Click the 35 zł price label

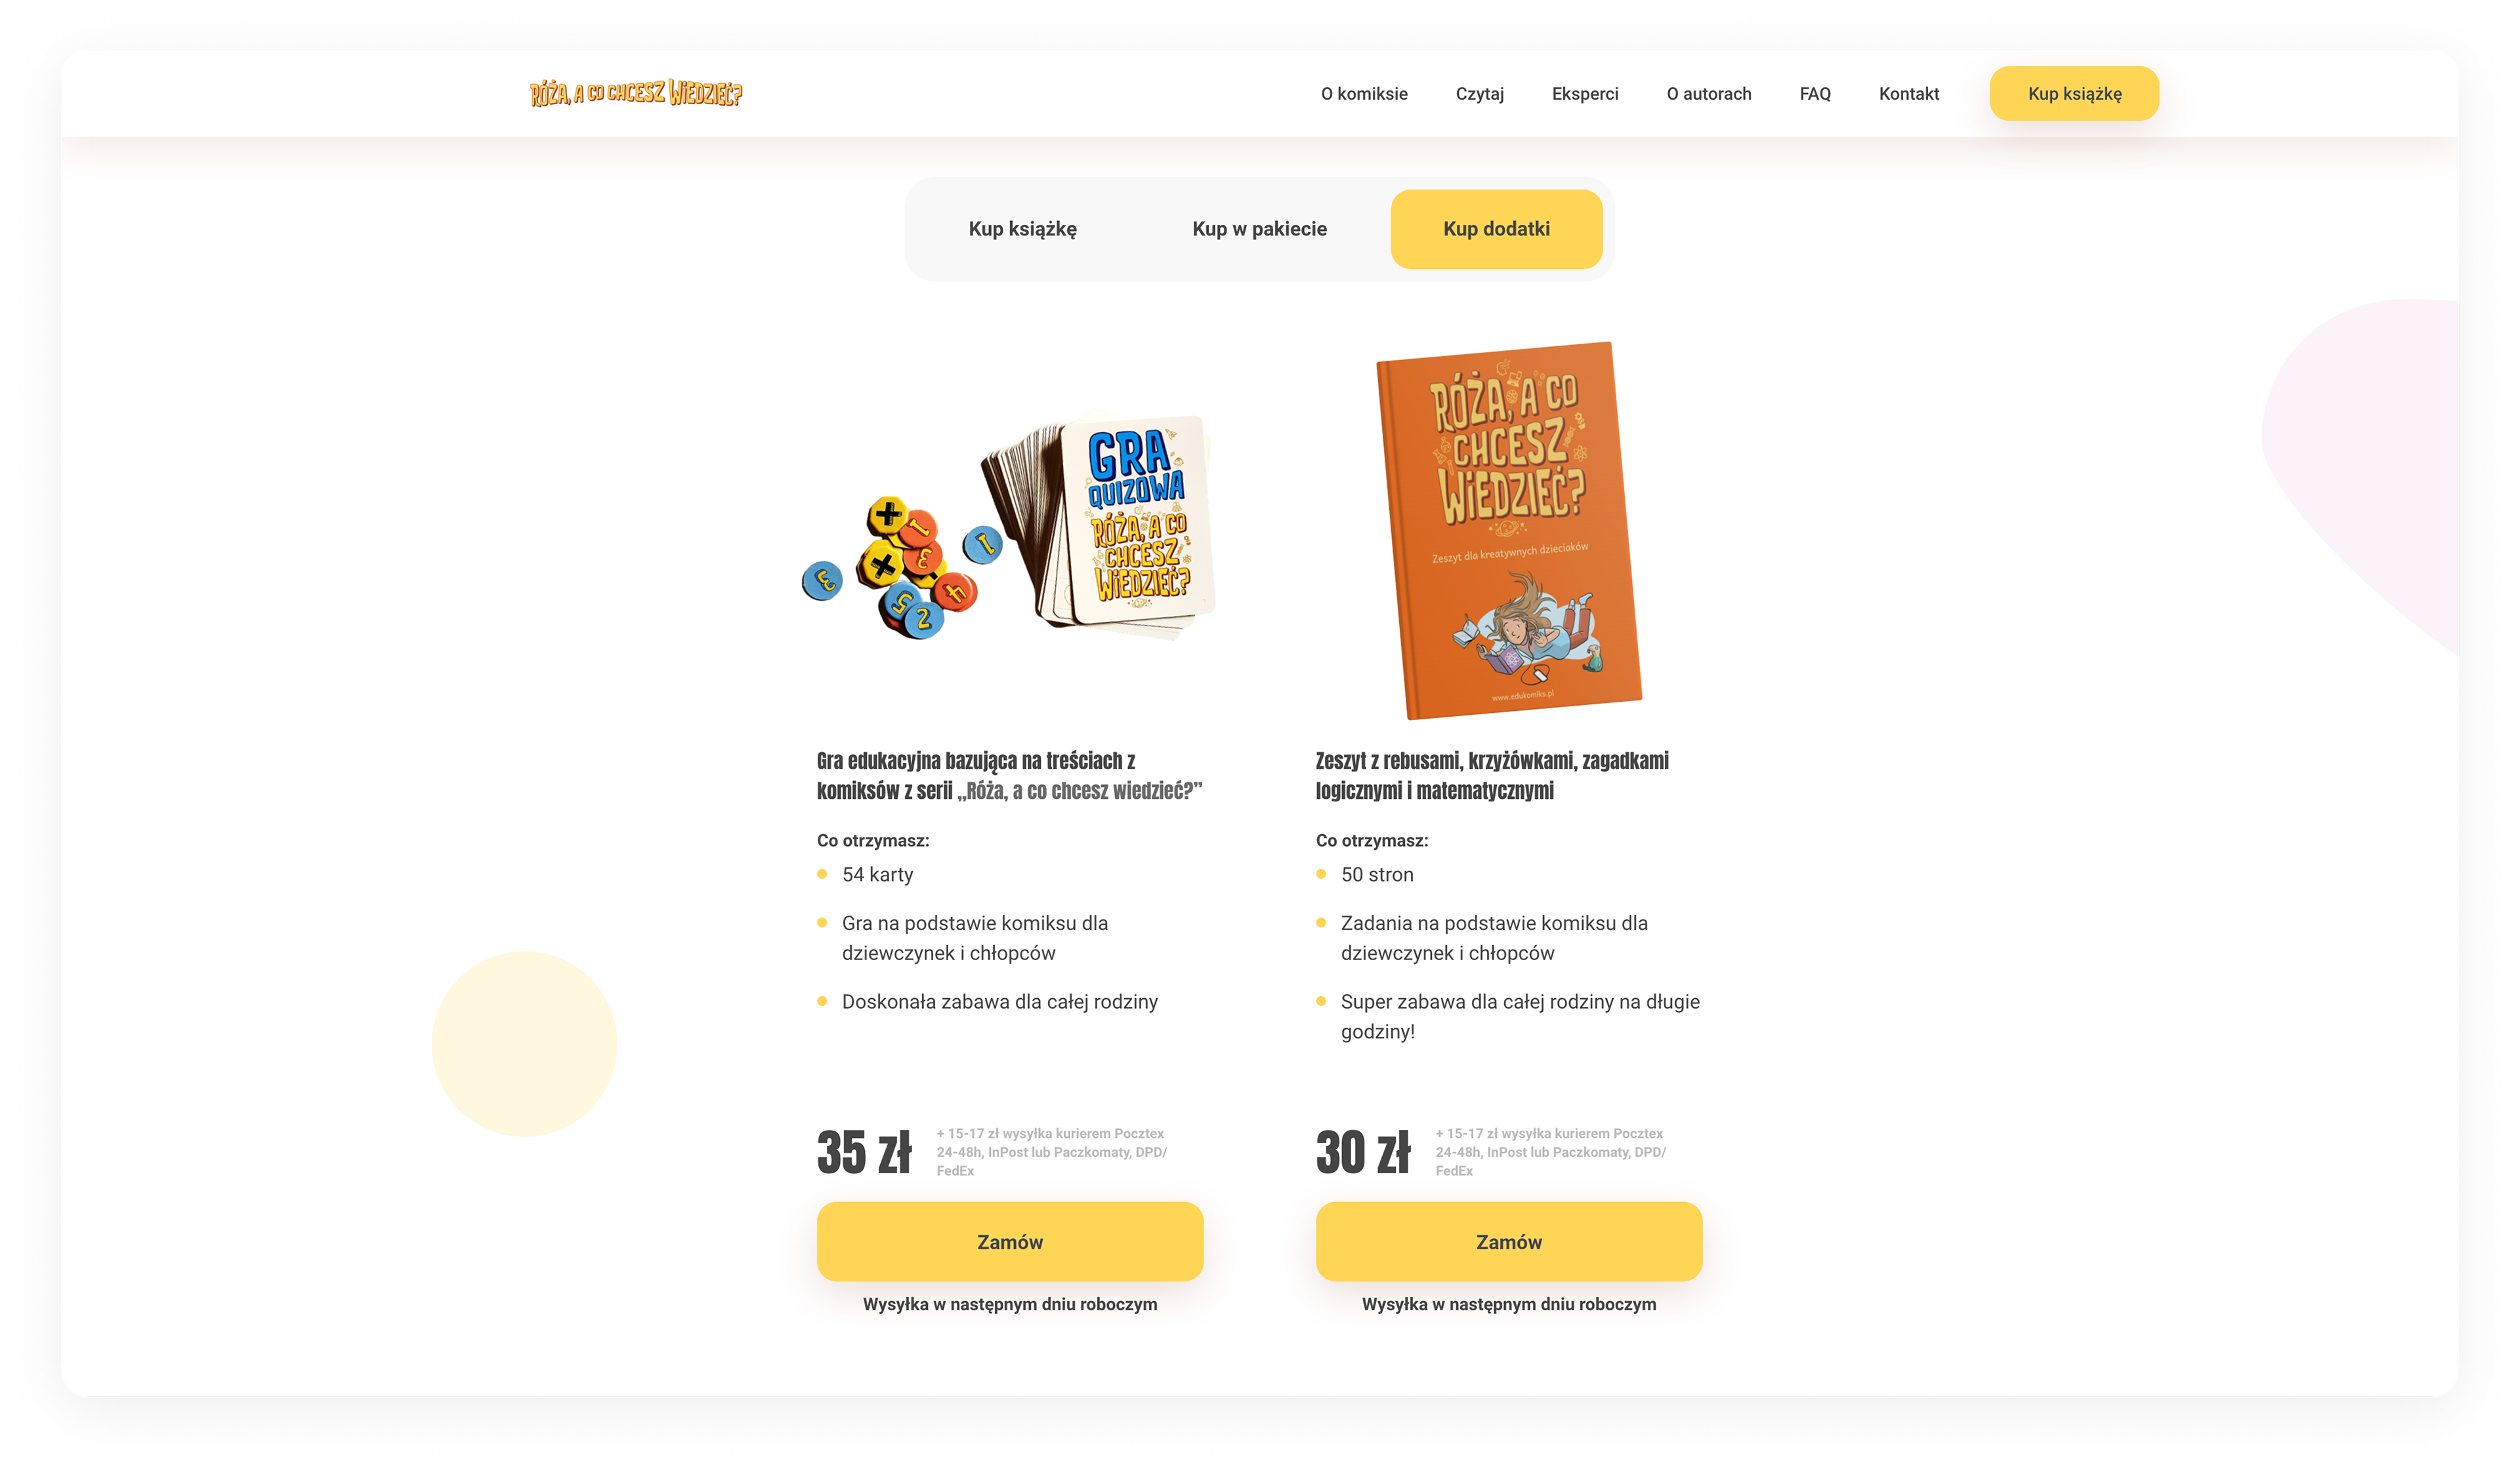(864, 1151)
